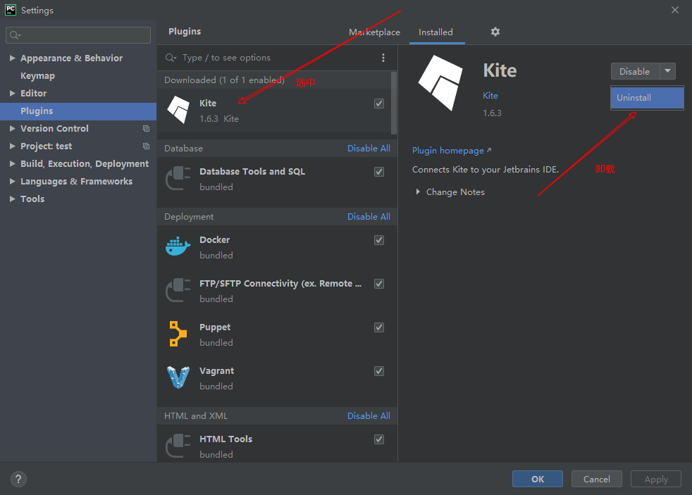Screen dimensions: 692x495
Task: Click the Database Tools and SQL plug icon
Action: point(178,178)
